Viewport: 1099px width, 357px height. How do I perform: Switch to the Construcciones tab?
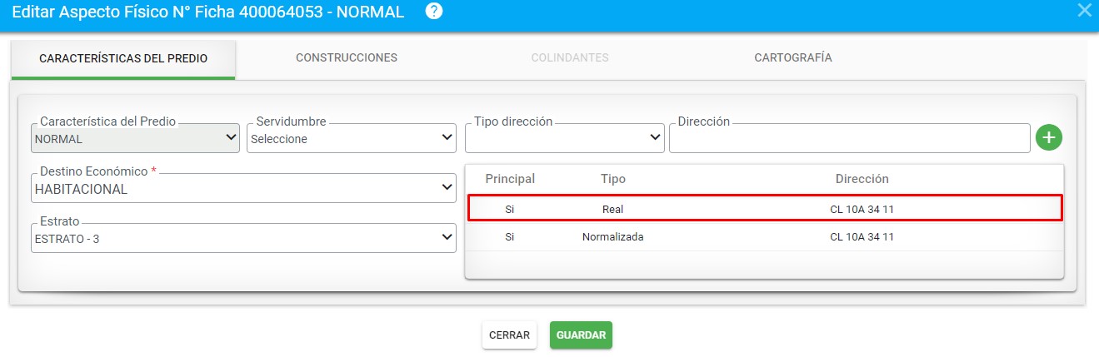pos(347,58)
